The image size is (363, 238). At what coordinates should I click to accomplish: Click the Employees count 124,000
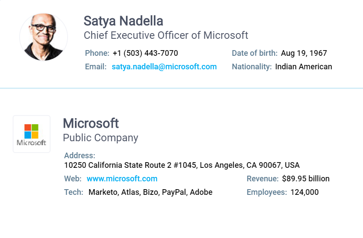[304, 192]
